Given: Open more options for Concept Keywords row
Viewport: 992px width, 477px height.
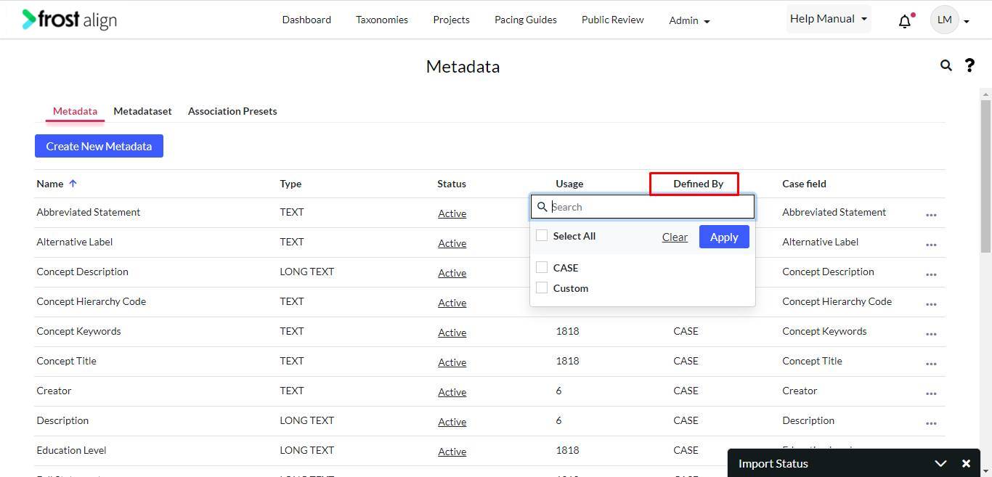Looking at the screenshot, I should tap(931, 334).
